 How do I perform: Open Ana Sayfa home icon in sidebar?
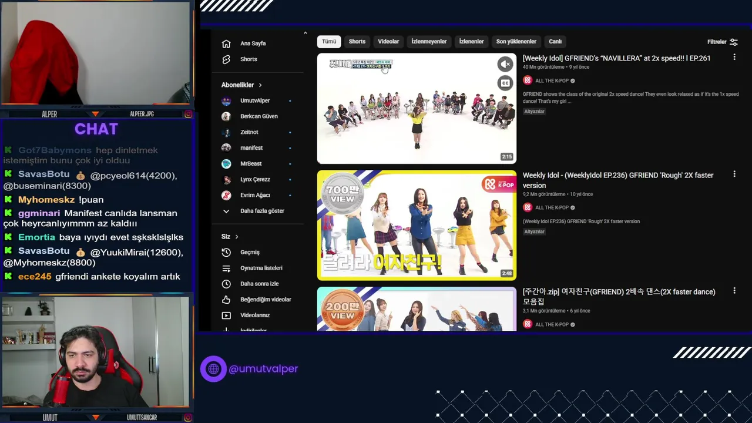[x=226, y=43]
